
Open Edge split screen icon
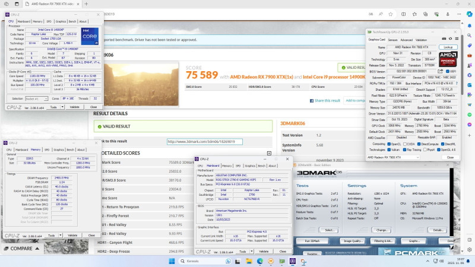tap(404, 14)
